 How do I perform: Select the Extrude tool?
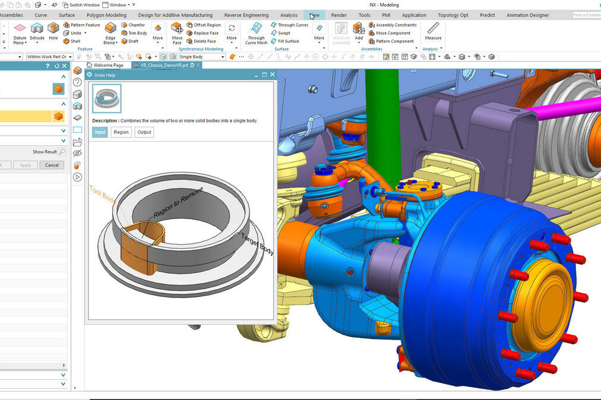click(37, 31)
